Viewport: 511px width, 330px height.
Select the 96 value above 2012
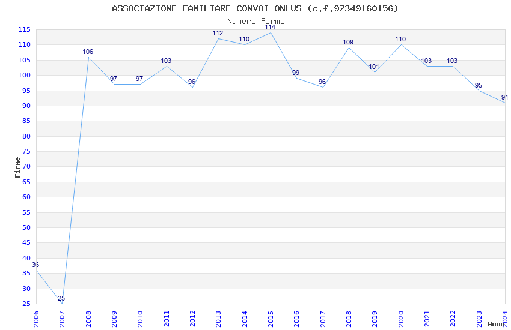point(192,82)
